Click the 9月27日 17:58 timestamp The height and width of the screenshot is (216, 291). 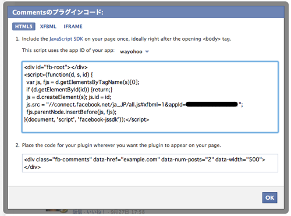[x=127, y=212]
